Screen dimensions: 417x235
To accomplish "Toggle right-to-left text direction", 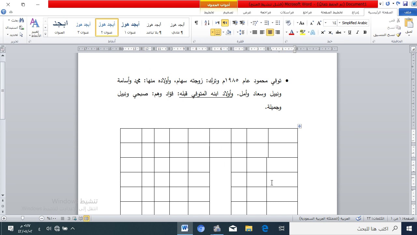I will click(225, 23).
